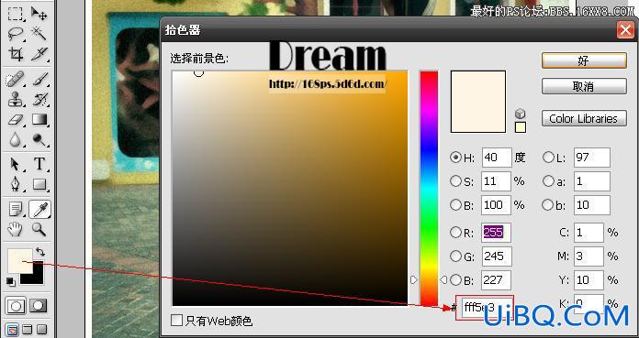The image size is (639, 338).
Task: Click the S value field showing 11
Action: click(497, 181)
